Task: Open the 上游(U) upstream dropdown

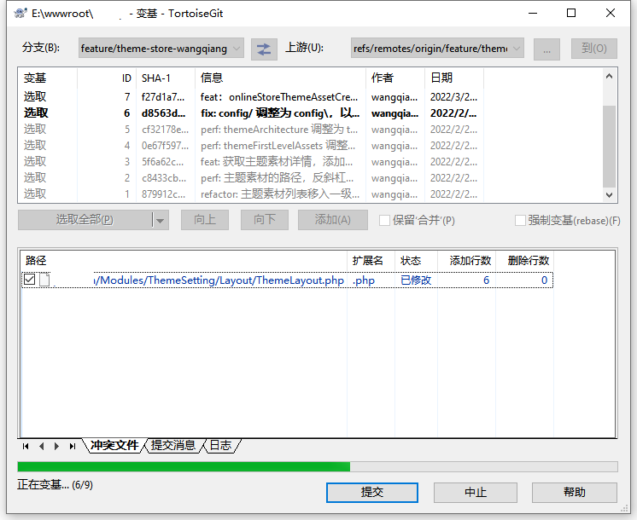Action: (x=437, y=49)
